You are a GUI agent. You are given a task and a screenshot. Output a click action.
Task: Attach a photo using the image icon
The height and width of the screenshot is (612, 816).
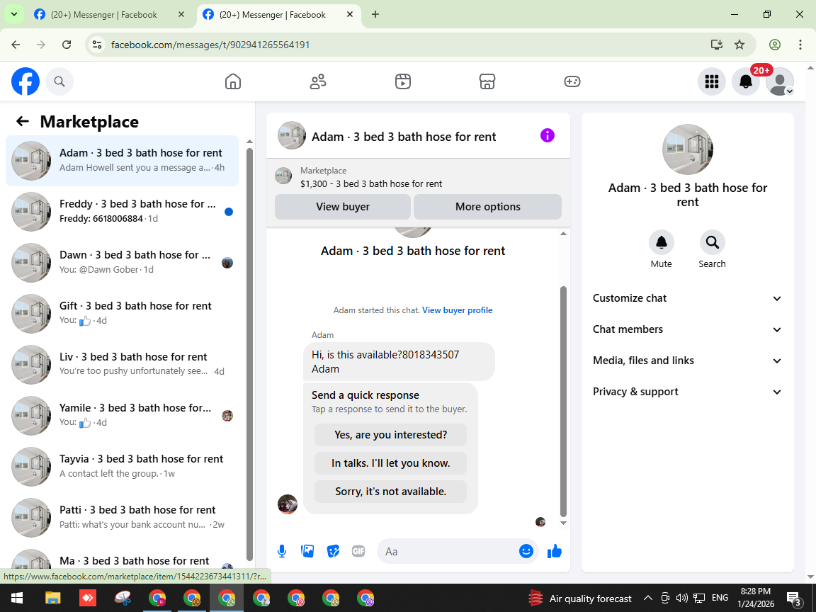point(307,551)
